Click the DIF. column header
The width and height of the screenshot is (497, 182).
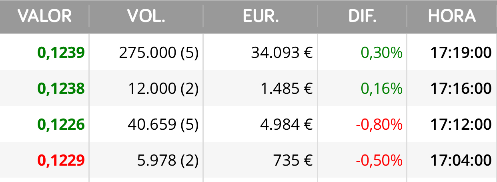pyautogui.click(x=362, y=16)
